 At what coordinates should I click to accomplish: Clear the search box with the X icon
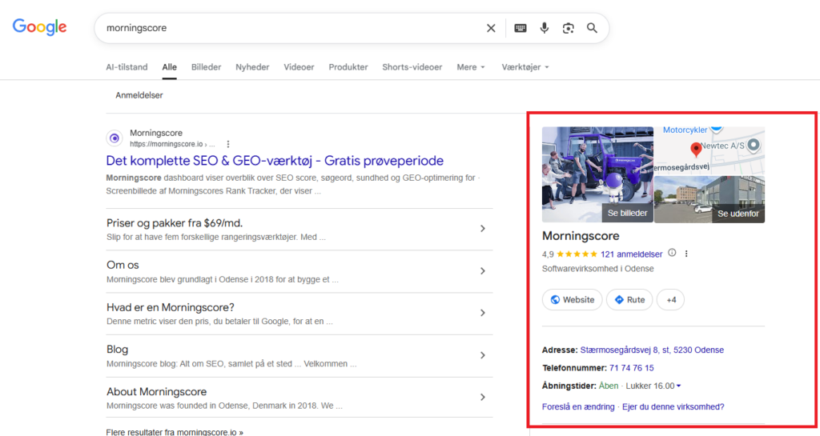coord(491,28)
